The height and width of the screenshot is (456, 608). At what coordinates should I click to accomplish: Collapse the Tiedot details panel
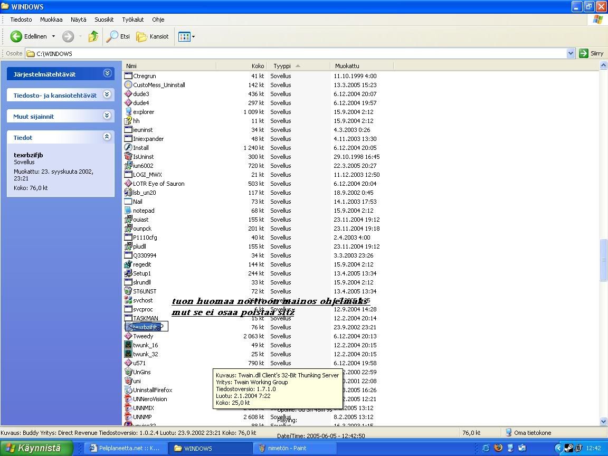[x=107, y=137]
